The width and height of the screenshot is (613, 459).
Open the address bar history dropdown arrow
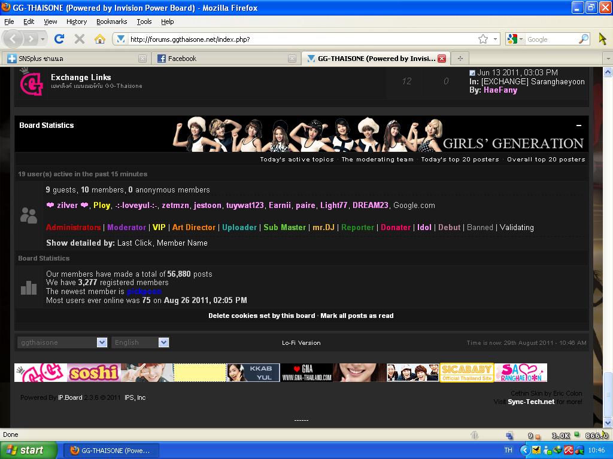point(495,39)
